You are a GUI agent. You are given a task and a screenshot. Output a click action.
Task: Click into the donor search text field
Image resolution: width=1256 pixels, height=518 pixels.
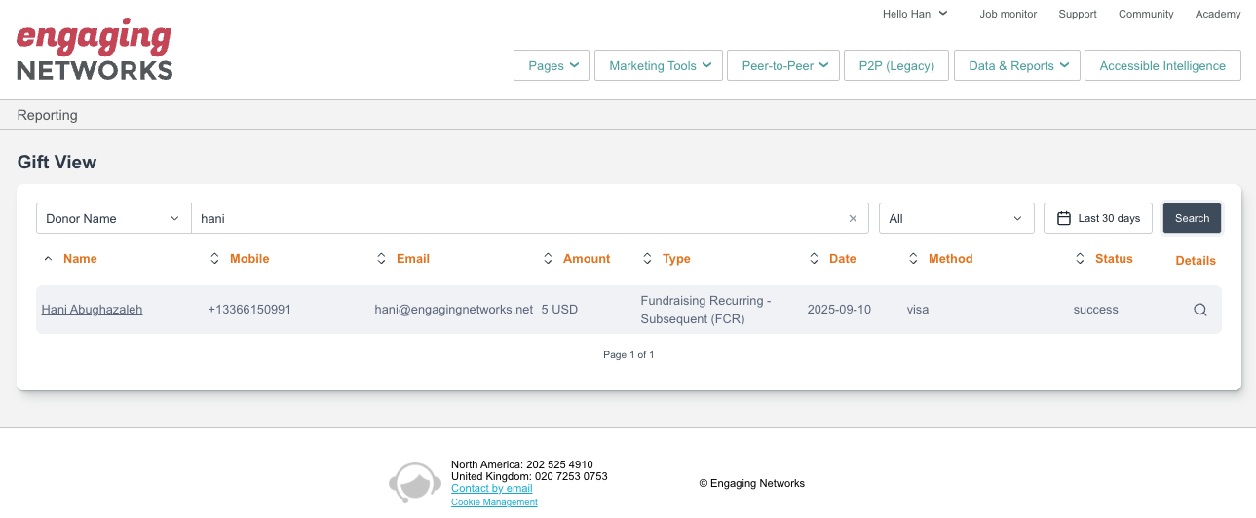pos(516,219)
